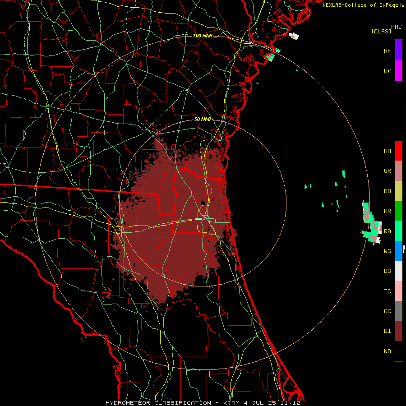Screen dimensions: 406x406
Task: Click 'HYDROMETEOR CLASSIFICATION' in the bottom title
Action: (x=158, y=403)
